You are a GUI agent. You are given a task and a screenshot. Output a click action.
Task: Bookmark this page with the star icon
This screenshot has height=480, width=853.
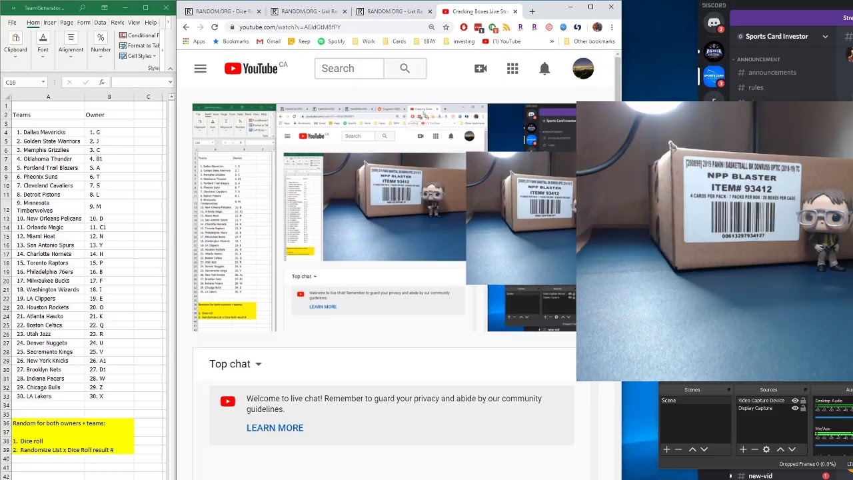(x=446, y=27)
